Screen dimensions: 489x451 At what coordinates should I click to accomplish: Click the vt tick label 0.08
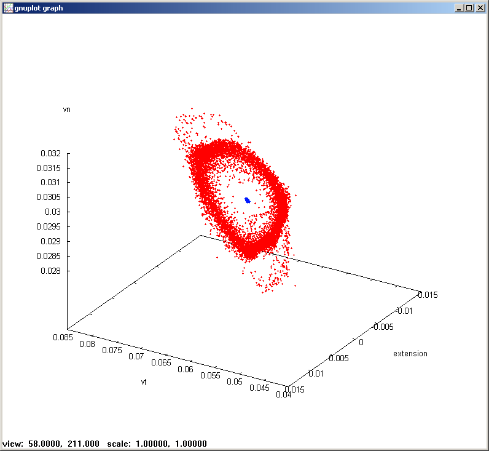coord(87,344)
